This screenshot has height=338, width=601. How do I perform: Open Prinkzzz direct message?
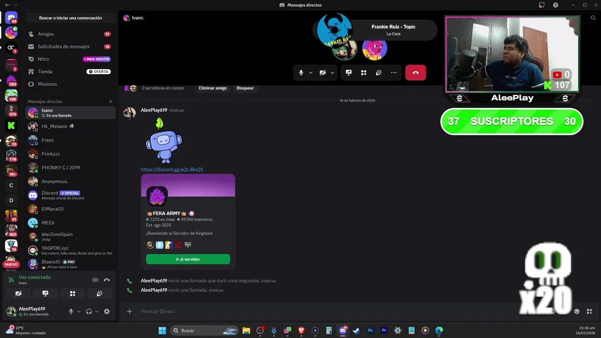click(70, 154)
